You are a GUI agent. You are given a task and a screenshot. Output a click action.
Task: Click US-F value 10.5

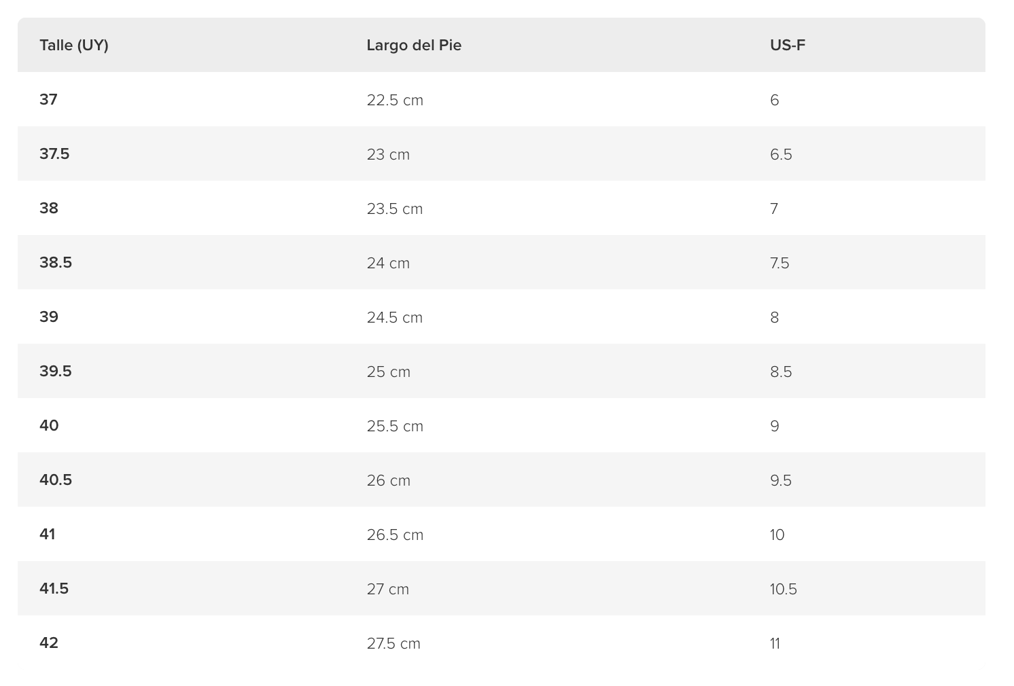(783, 590)
